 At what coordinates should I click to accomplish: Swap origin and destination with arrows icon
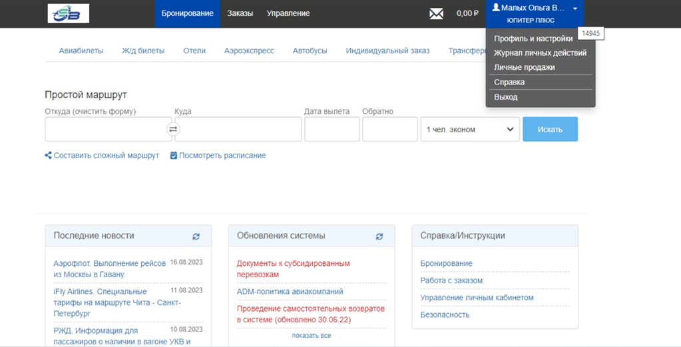(173, 129)
